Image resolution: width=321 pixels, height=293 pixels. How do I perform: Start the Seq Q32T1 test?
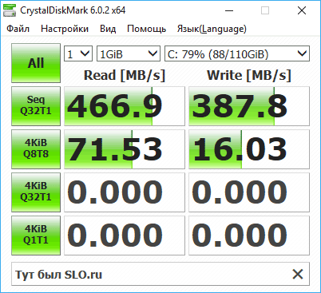(36, 106)
